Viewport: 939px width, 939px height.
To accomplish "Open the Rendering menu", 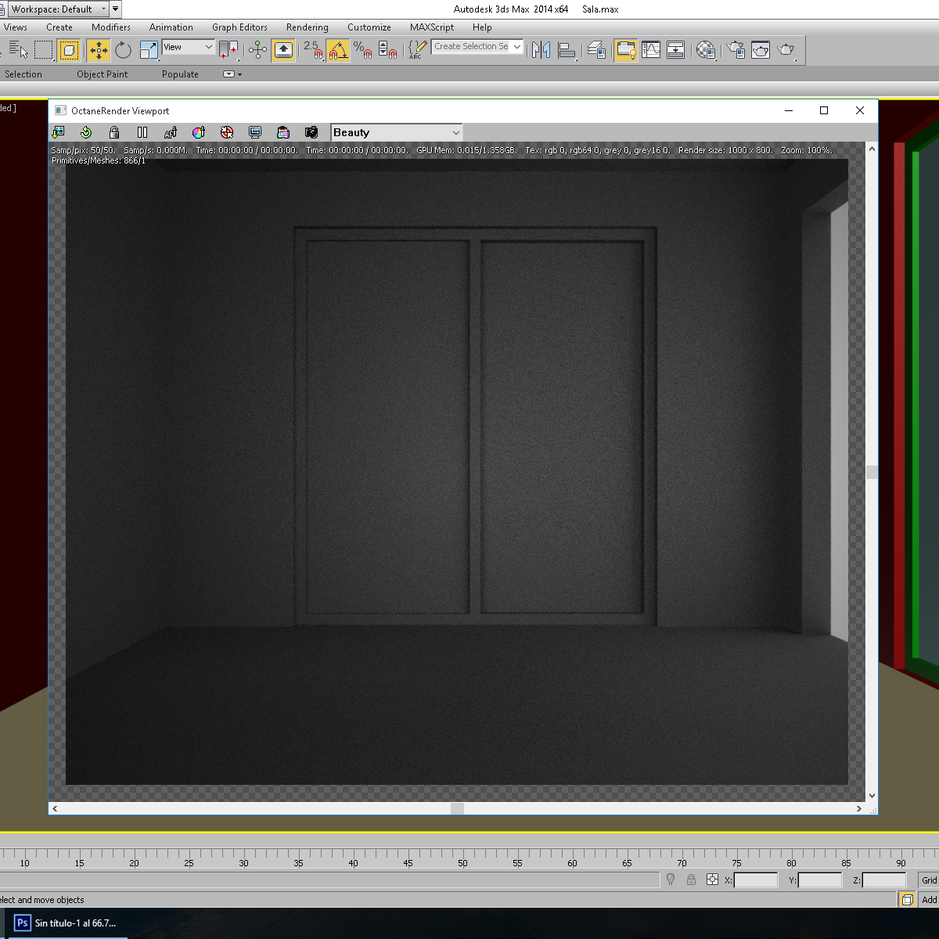I will [x=307, y=27].
